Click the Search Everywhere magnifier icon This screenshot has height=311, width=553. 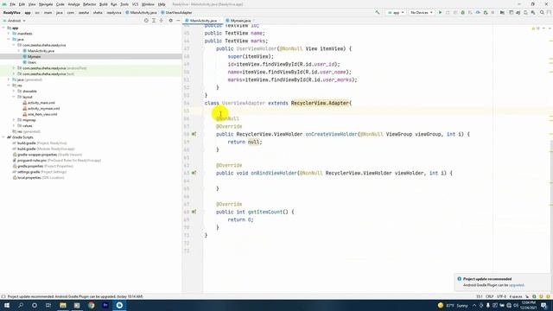point(542,12)
